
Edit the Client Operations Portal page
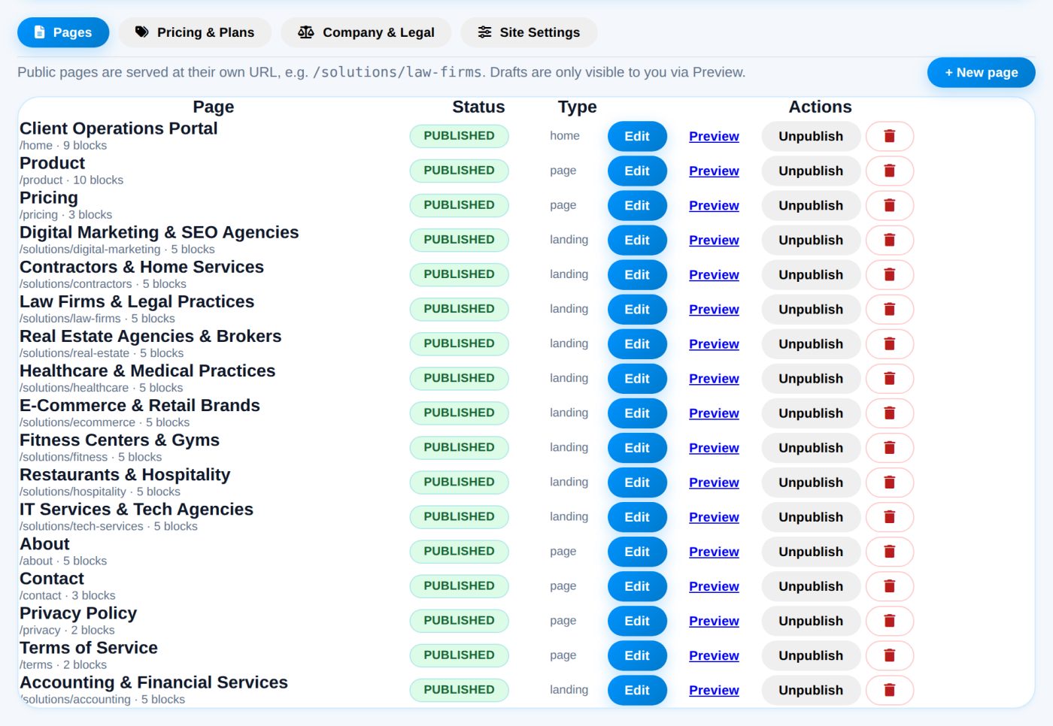pyautogui.click(x=637, y=136)
